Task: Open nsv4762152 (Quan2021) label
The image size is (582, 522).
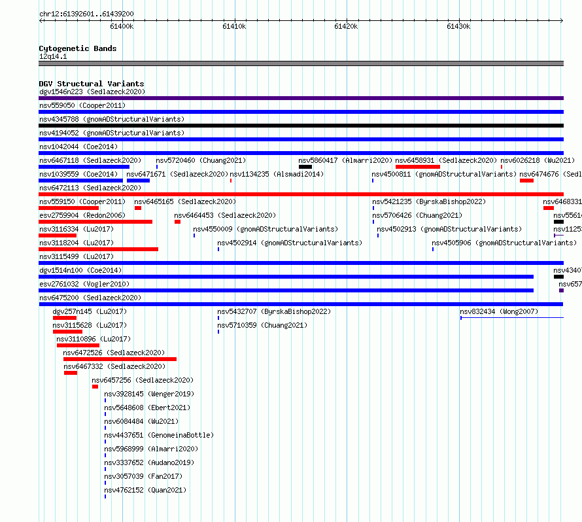Action: (145, 490)
